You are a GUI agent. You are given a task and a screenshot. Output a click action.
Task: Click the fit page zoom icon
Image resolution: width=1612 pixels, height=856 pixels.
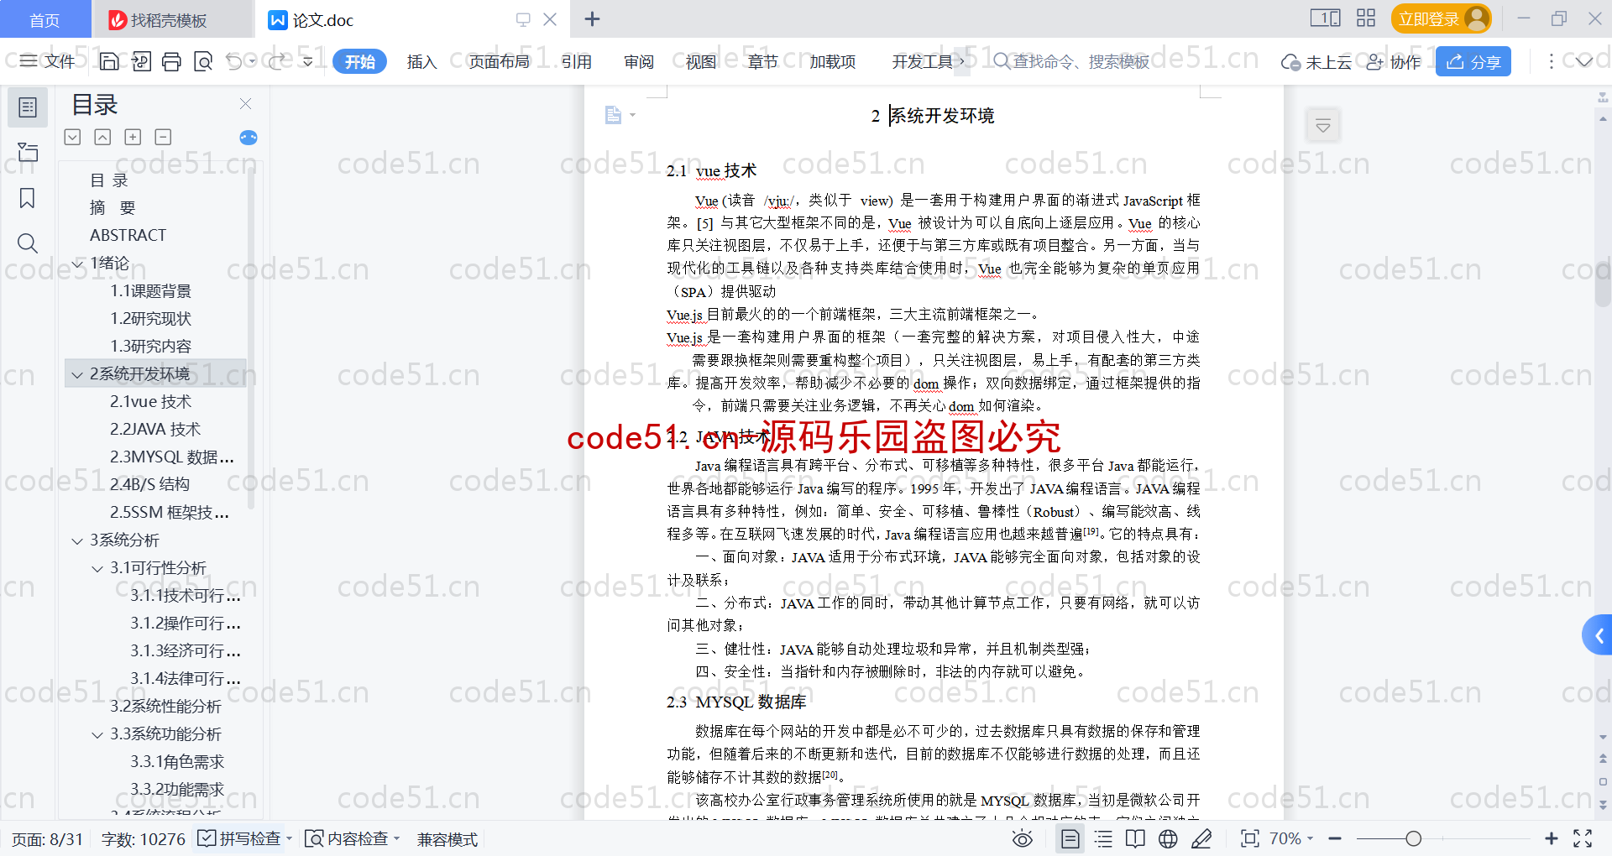tap(1250, 838)
